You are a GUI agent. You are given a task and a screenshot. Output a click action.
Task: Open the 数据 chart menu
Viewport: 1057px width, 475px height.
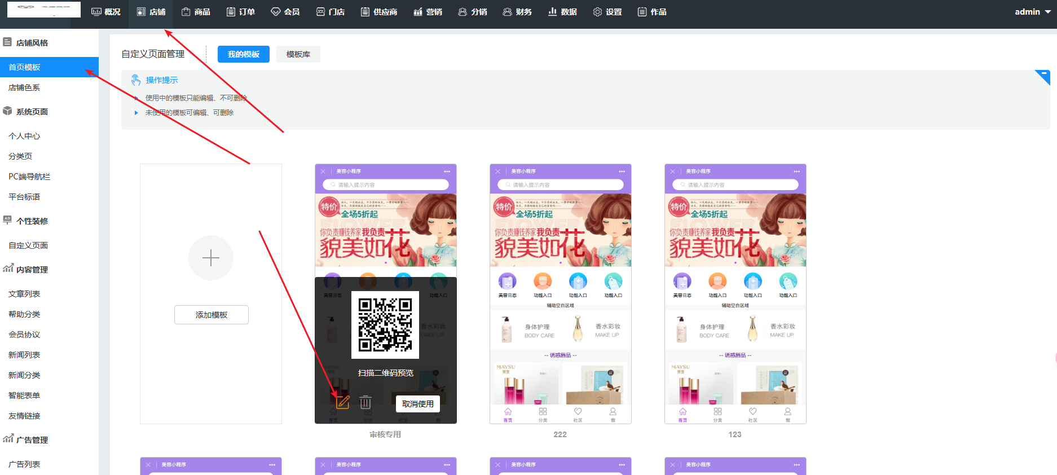(x=562, y=12)
